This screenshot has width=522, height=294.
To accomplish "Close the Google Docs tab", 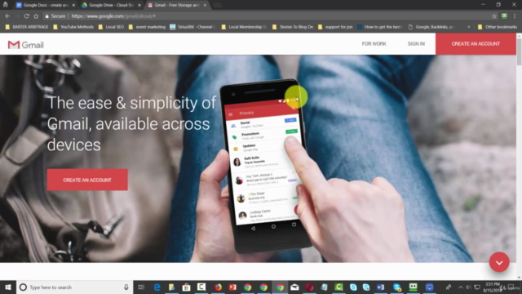I will tap(73, 5).
